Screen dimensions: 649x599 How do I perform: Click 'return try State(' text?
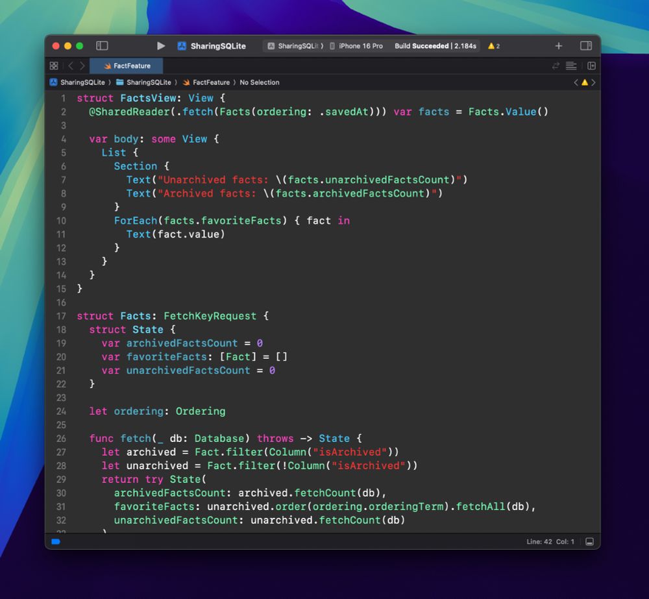pos(154,480)
